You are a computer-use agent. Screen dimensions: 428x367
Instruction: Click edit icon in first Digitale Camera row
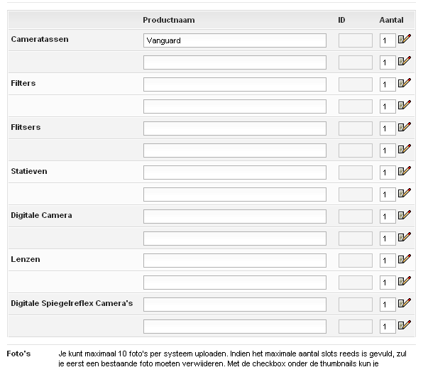coord(405,216)
